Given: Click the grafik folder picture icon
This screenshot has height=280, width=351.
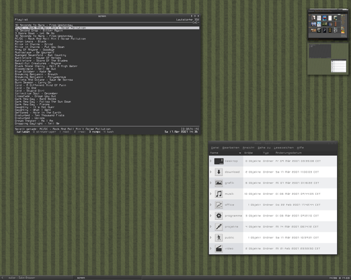Looking at the screenshot, I should (219, 183).
